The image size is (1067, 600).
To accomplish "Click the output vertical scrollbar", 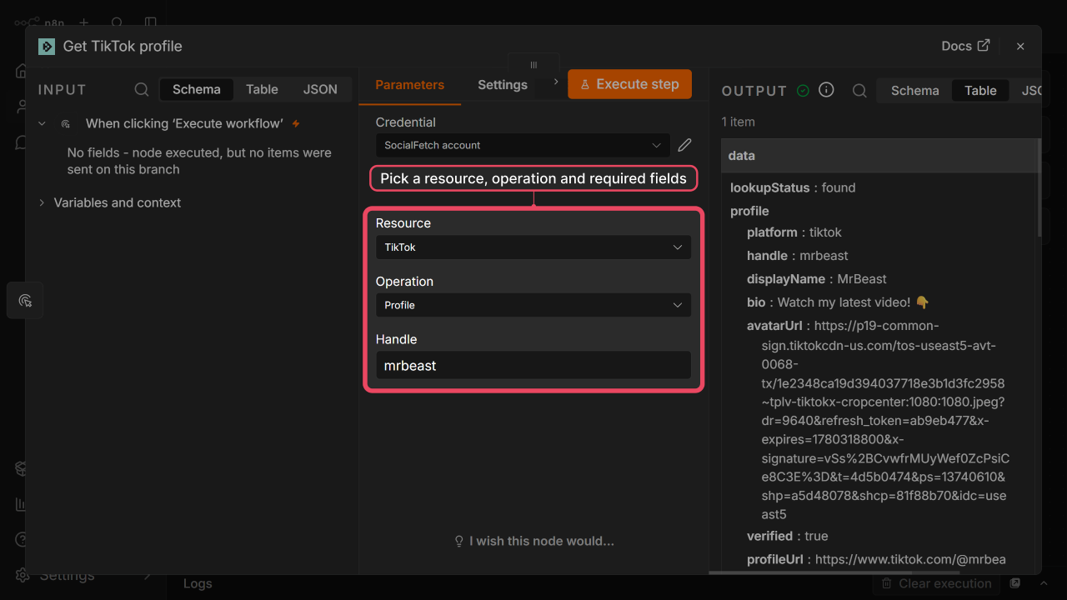I will click(1039, 187).
